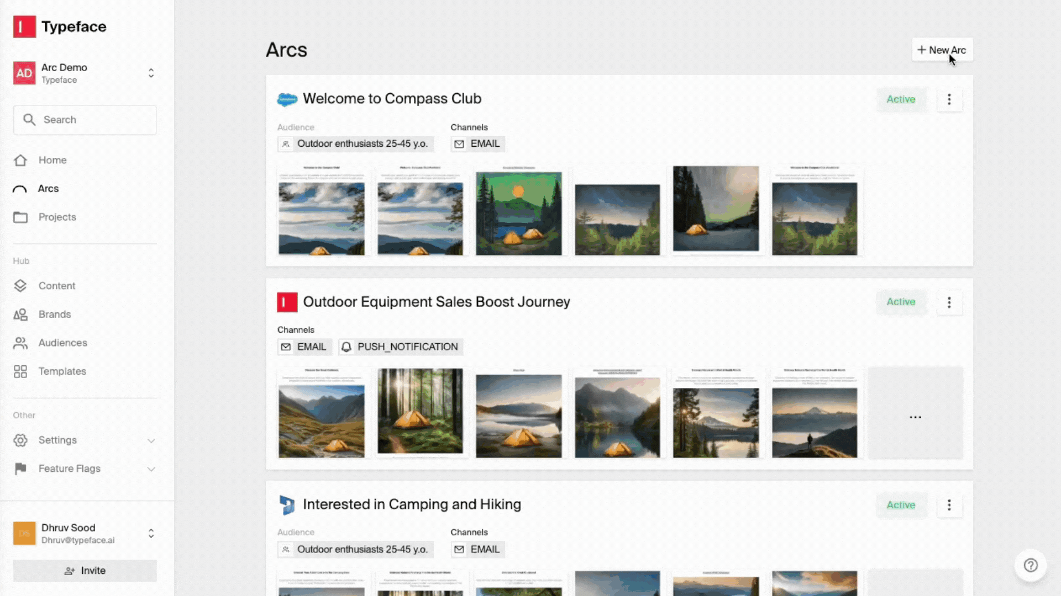The height and width of the screenshot is (596, 1061).
Task: Open the Content hub
Action: [x=57, y=285]
